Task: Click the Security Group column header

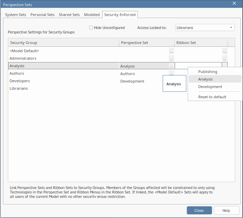Action: pyautogui.click(x=64, y=43)
